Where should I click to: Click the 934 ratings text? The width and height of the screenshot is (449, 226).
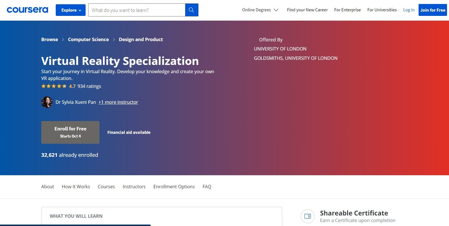(89, 86)
